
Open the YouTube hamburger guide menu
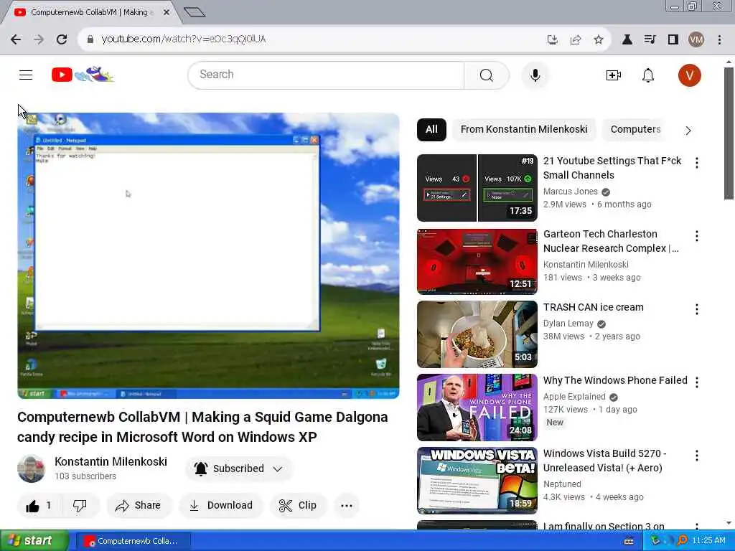point(26,75)
